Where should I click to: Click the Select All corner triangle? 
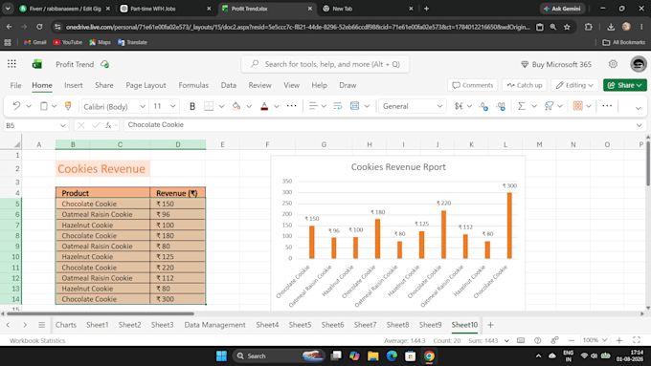tap(17, 144)
